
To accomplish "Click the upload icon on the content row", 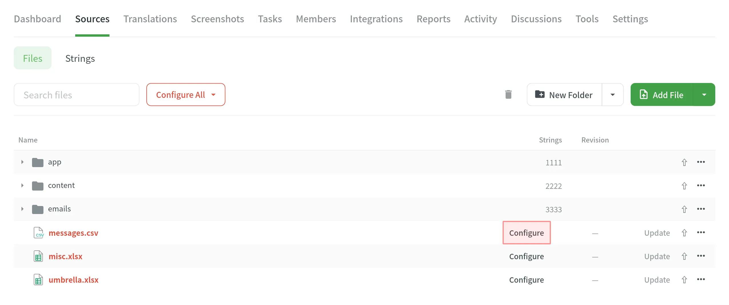I will click(684, 185).
